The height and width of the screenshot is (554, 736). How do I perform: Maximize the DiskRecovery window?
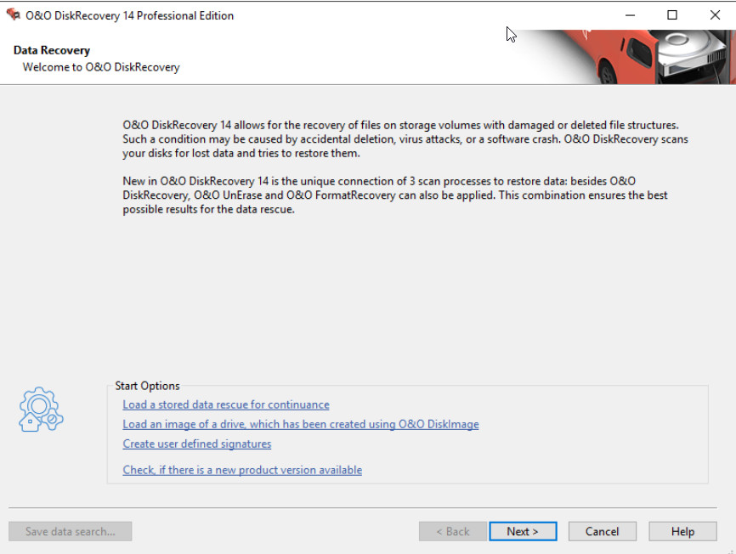[x=672, y=15]
